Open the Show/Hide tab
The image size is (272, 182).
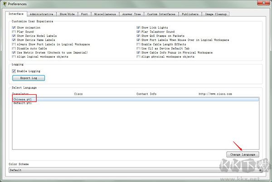(68, 14)
